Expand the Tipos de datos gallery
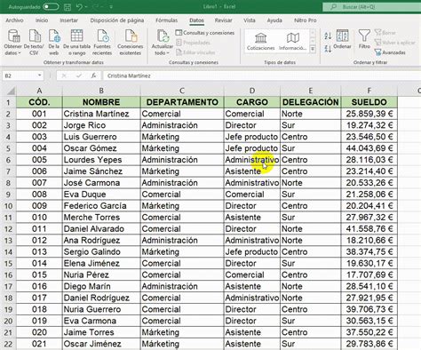The height and width of the screenshot is (350, 421). click(x=313, y=50)
